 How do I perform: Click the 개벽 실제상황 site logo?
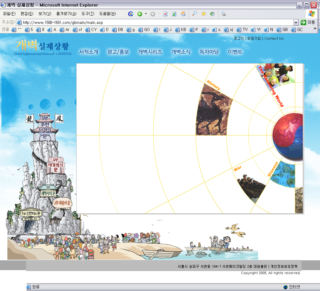coord(42,47)
